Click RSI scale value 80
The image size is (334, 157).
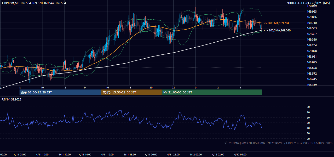pos(308,107)
